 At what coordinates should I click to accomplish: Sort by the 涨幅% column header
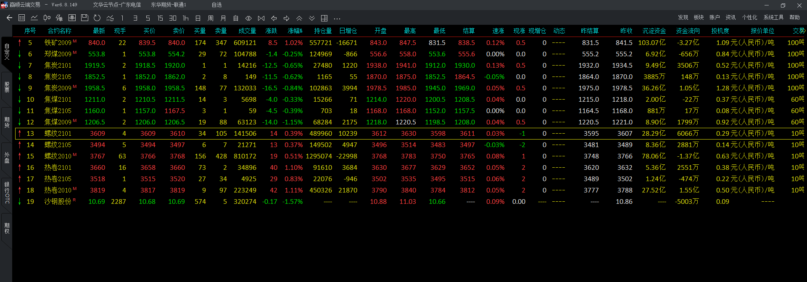(x=295, y=31)
